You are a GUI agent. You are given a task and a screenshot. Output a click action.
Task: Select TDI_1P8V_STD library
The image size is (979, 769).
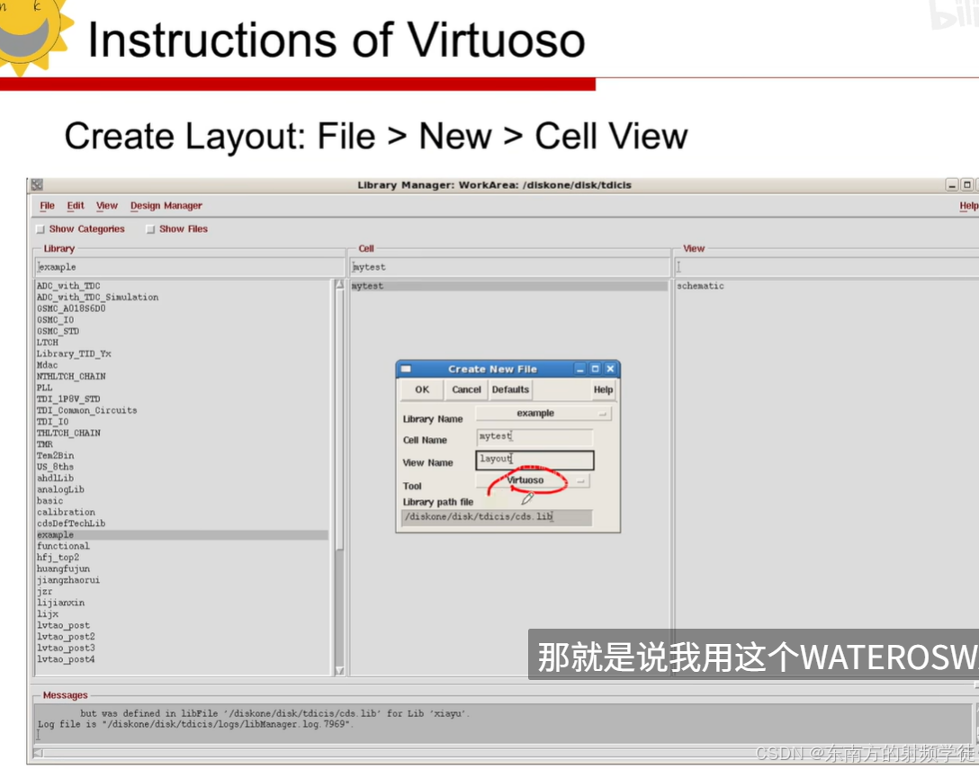pos(68,398)
